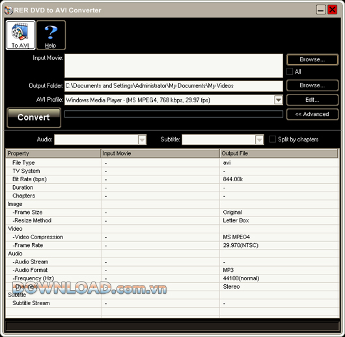The height and width of the screenshot is (337, 345).
Task: Click the Output Folder path field
Action: point(174,86)
